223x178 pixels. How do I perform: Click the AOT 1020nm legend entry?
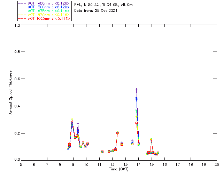pos(44,18)
